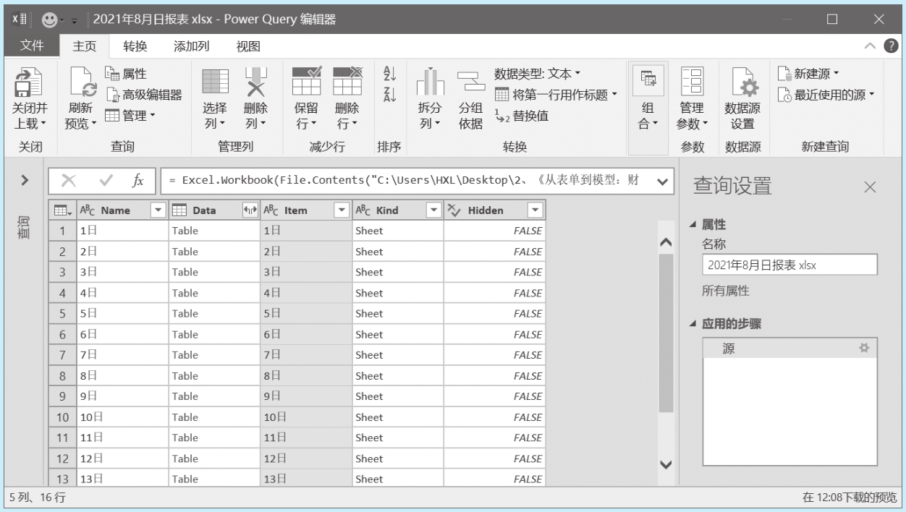Open the Advanced Editor (高级编辑器)
The image size is (906, 512).
(143, 95)
